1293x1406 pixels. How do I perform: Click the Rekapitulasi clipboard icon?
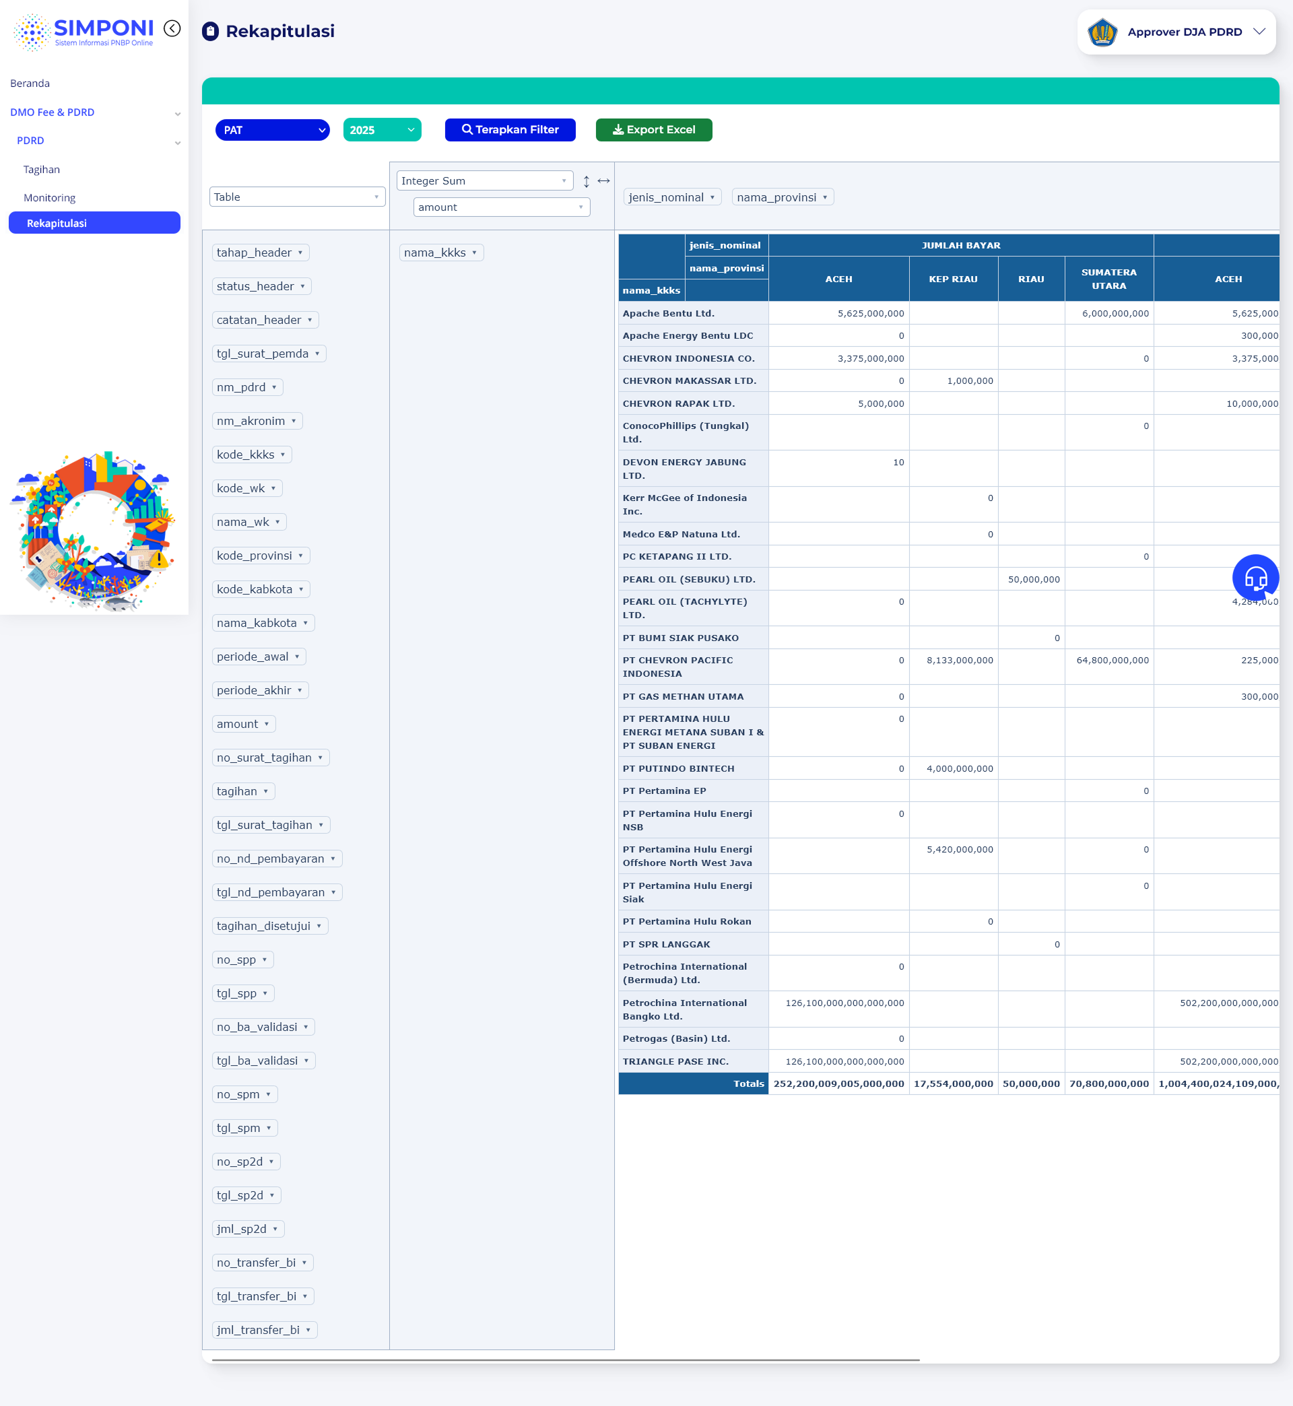point(211,32)
